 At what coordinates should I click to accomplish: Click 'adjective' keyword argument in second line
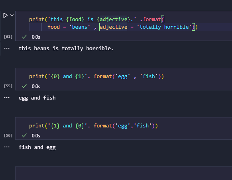[114, 27]
